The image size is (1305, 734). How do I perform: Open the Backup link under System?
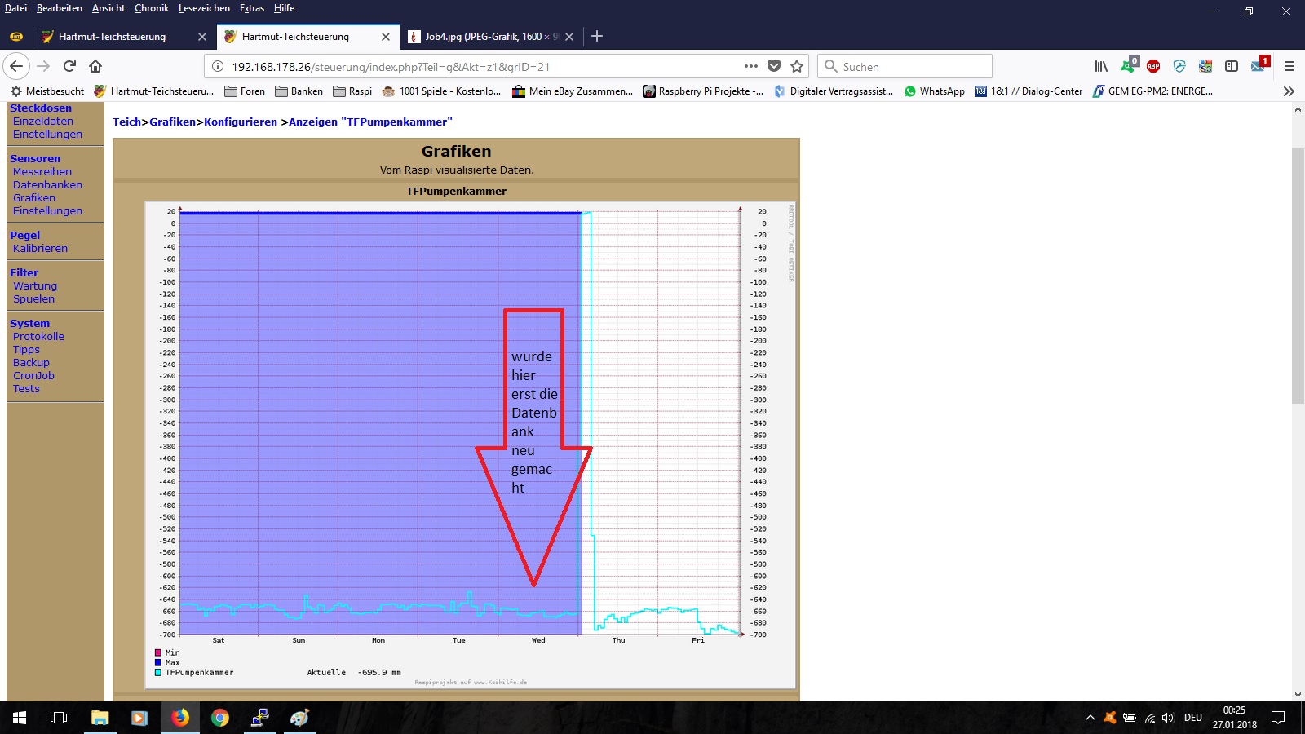(x=31, y=363)
